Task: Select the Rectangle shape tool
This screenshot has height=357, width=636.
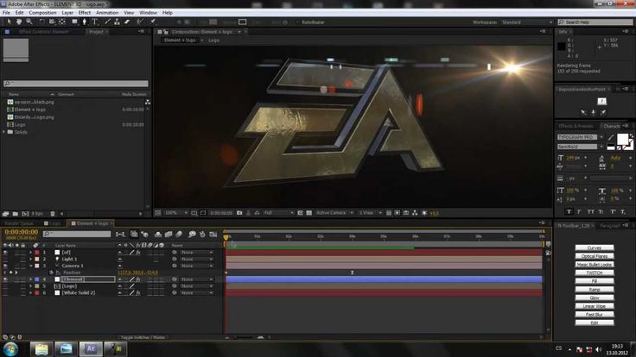Action: [74, 22]
